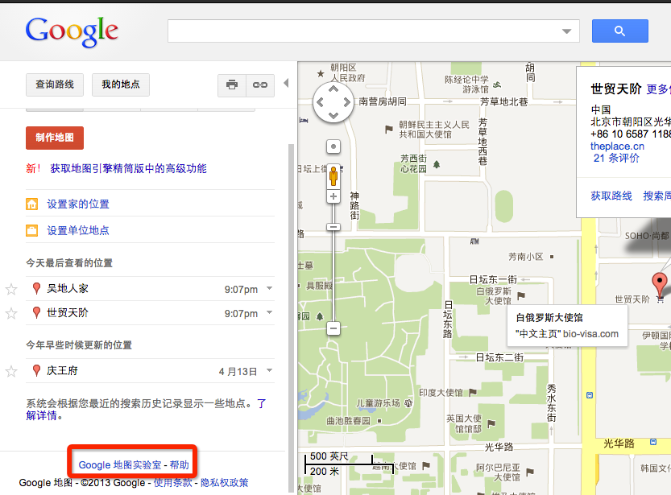Expand dropdown arrow for 世贸天阶 row

[269, 312]
